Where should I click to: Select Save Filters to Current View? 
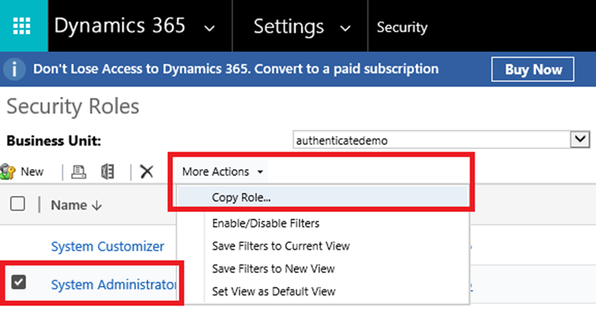coord(281,246)
